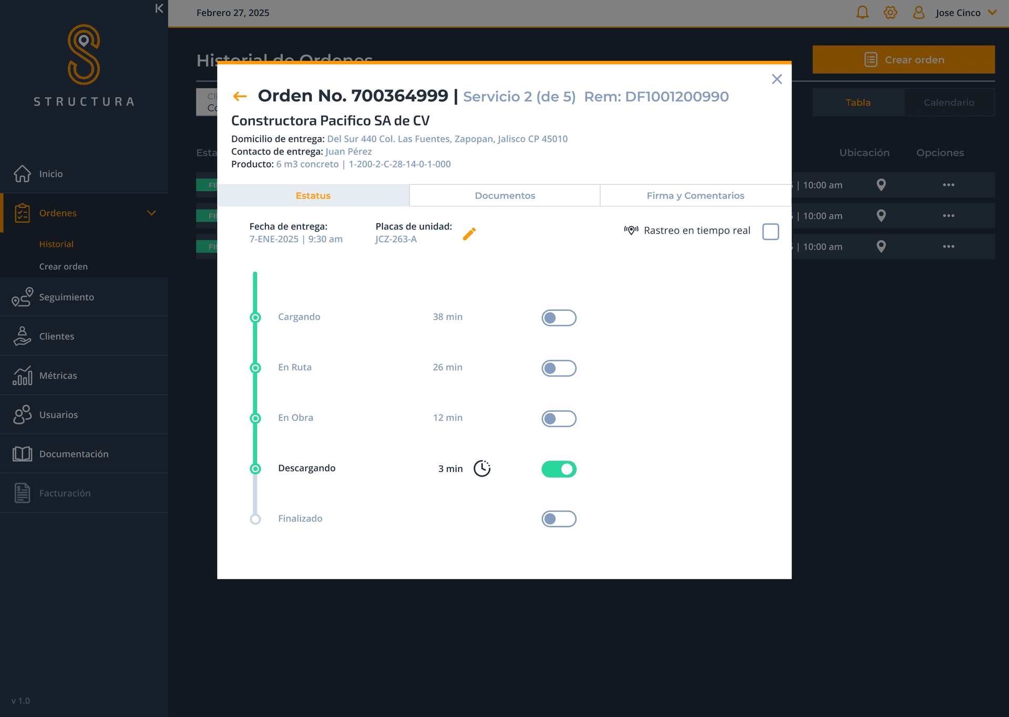This screenshot has height=717, width=1009.
Task: Open Firma y Comentarios tab
Action: point(695,195)
